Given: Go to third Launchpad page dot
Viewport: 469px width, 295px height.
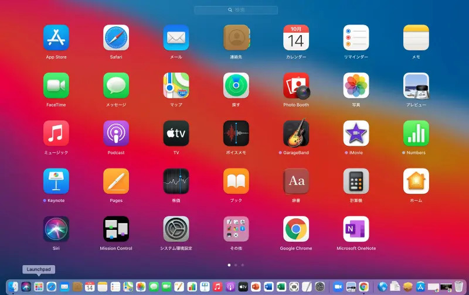Looking at the screenshot, I should point(243,265).
